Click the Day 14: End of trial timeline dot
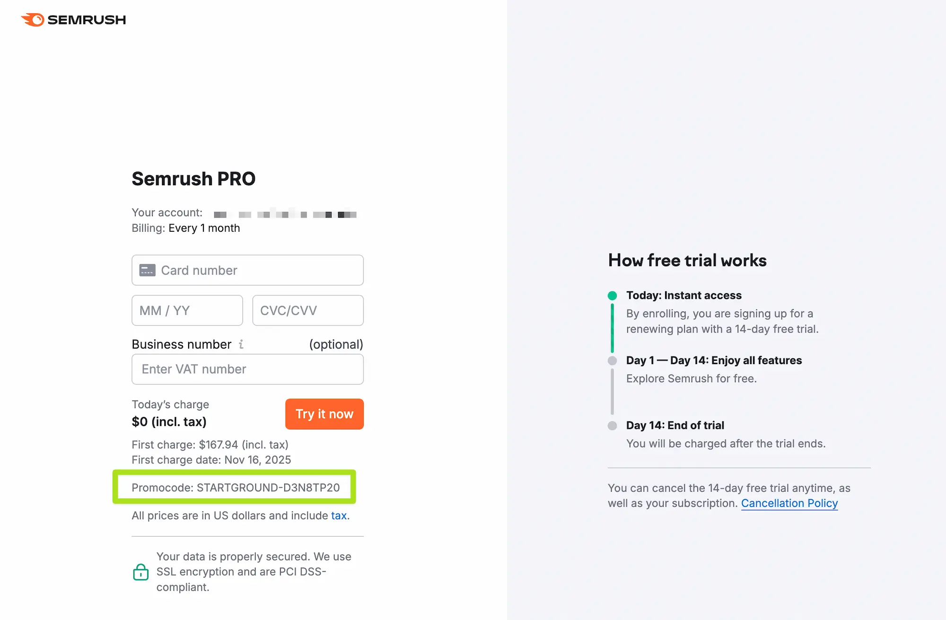The width and height of the screenshot is (946, 620). click(x=613, y=425)
